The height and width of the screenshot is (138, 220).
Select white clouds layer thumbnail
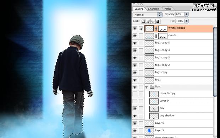pyautogui.click(x=149, y=28)
